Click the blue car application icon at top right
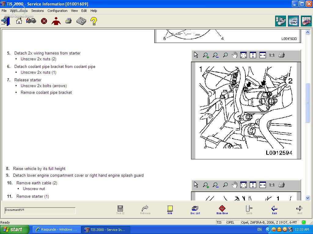This screenshot has height=234, width=313. coord(293,21)
